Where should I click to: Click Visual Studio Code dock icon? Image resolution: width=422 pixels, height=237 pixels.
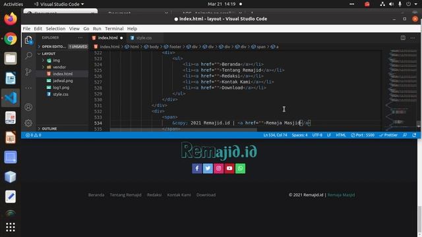point(11,98)
